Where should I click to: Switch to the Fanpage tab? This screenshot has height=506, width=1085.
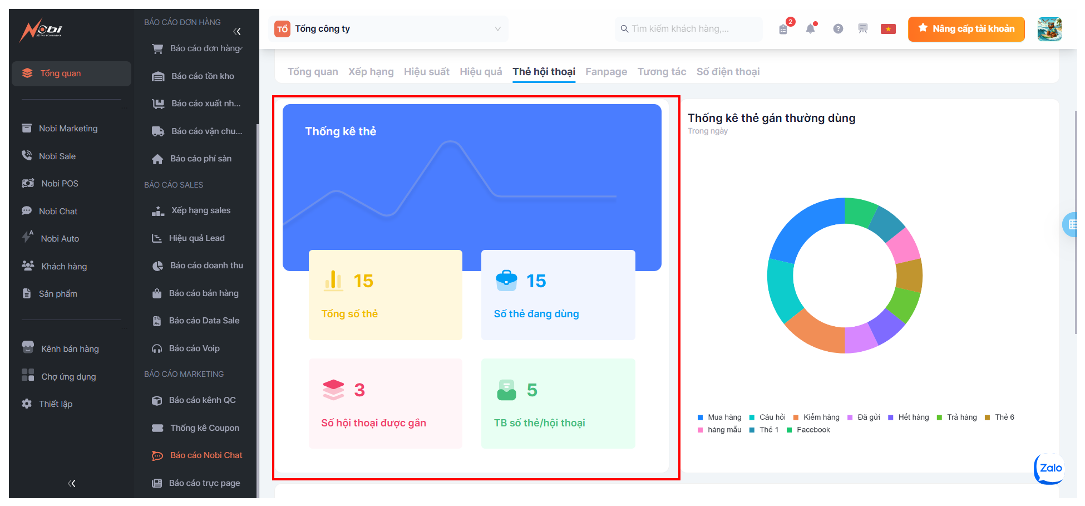point(606,72)
